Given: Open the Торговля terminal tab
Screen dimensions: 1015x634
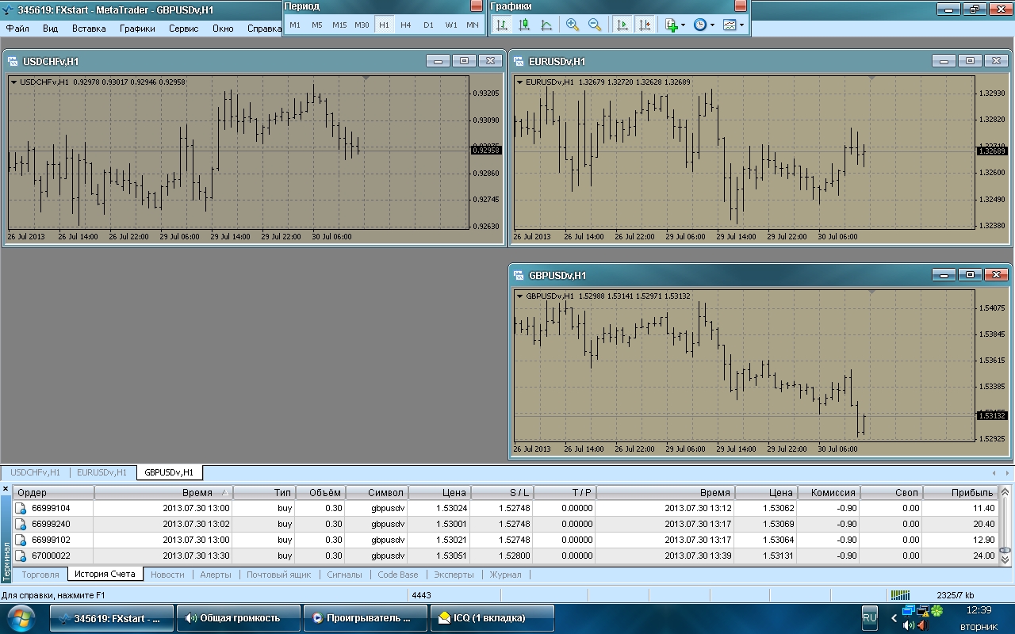Looking at the screenshot, I should (x=40, y=575).
